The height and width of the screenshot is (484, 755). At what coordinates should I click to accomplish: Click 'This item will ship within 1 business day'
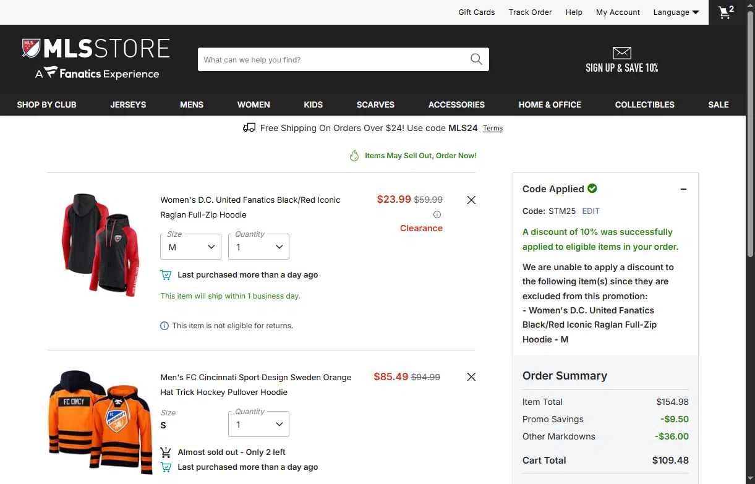tap(230, 296)
